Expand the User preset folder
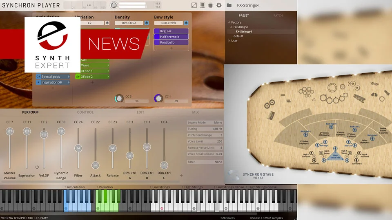The height and width of the screenshot is (220, 392). coord(229,40)
